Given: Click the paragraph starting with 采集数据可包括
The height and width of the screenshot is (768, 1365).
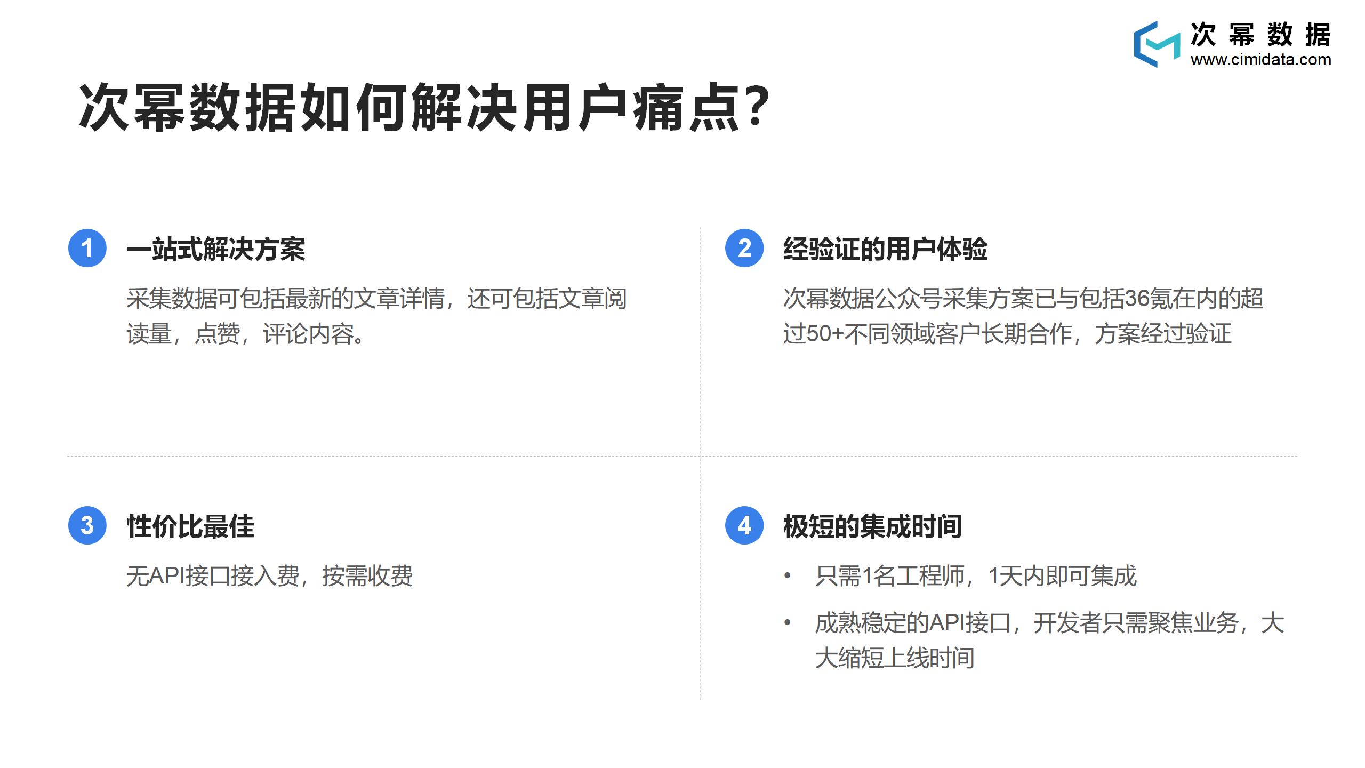Looking at the screenshot, I should 376,316.
